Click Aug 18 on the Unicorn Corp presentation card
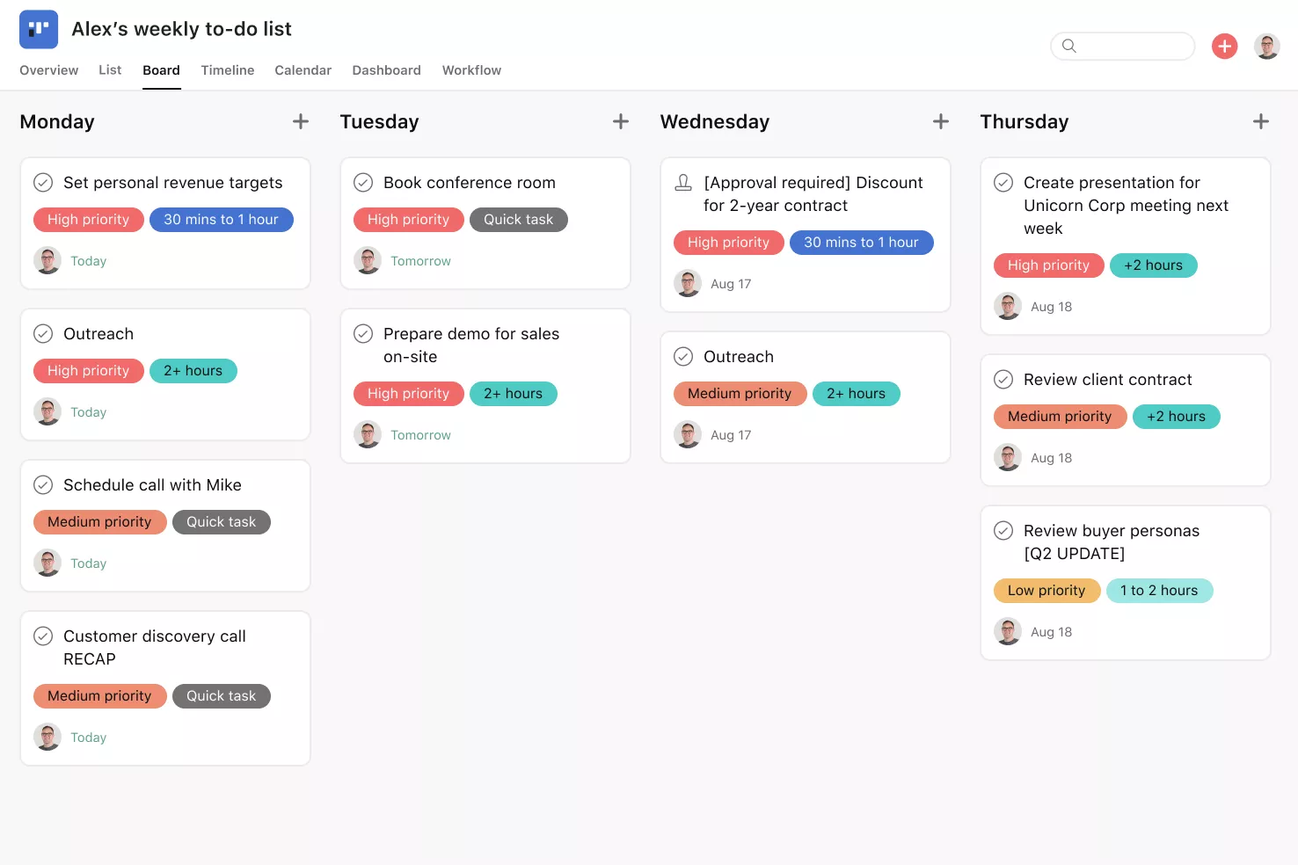This screenshot has width=1298, height=865. pos(1051,306)
